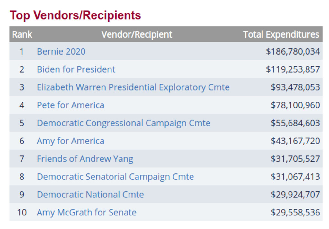Select the $93,478,053 amount cell
Image resolution: width=329 pixels, height=229 pixels.
pyautogui.click(x=295, y=87)
